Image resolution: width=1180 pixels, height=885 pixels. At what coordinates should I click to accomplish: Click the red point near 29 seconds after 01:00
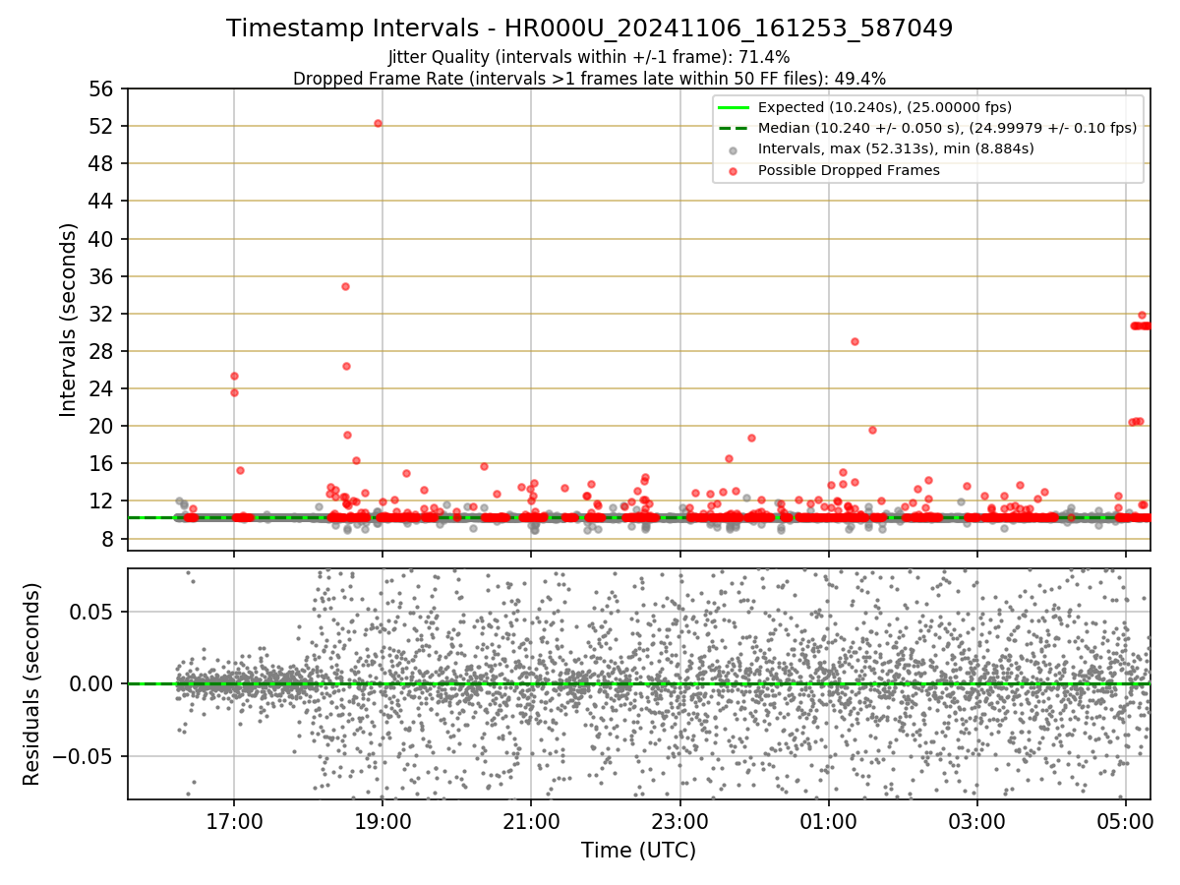[x=855, y=341]
